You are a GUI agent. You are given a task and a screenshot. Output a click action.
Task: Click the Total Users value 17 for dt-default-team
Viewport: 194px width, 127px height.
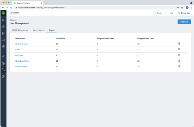[57, 44]
